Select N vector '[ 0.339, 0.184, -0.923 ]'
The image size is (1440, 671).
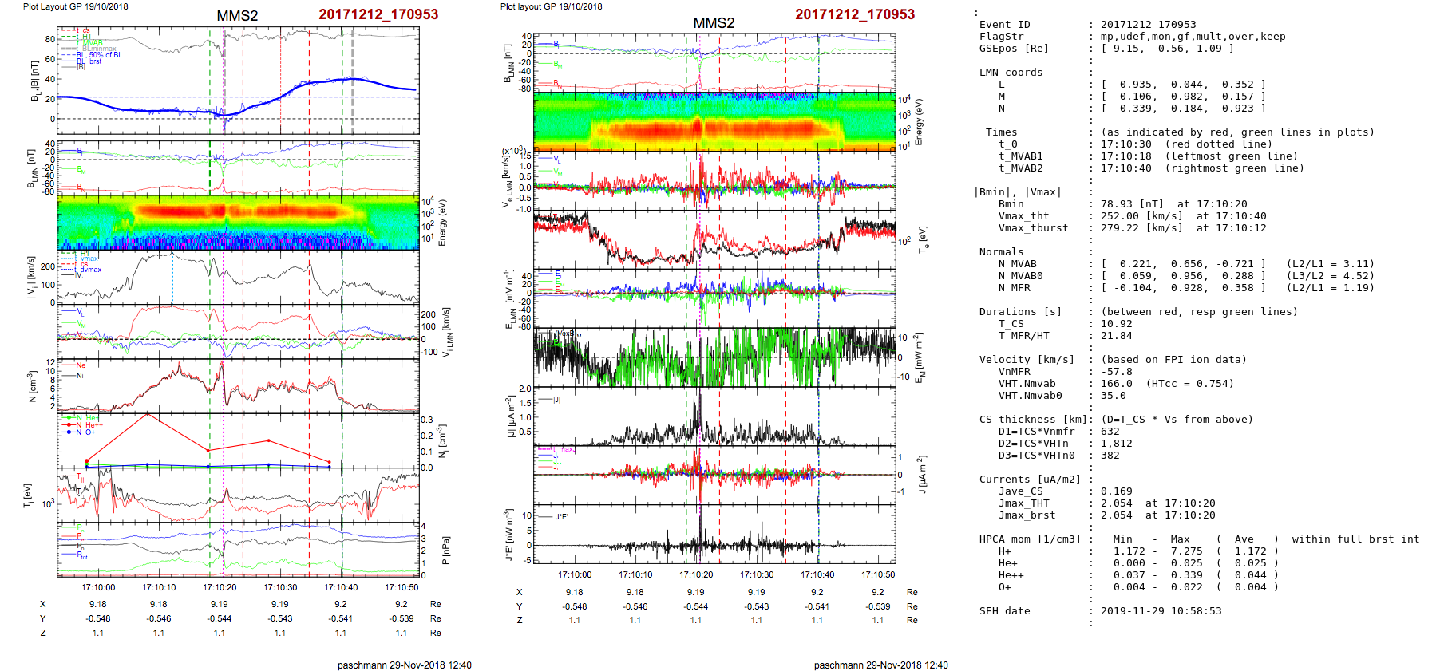(x=1184, y=109)
